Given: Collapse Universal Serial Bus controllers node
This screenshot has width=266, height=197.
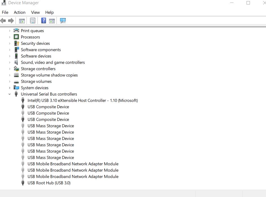Looking at the screenshot, I should tap(10, 94).
